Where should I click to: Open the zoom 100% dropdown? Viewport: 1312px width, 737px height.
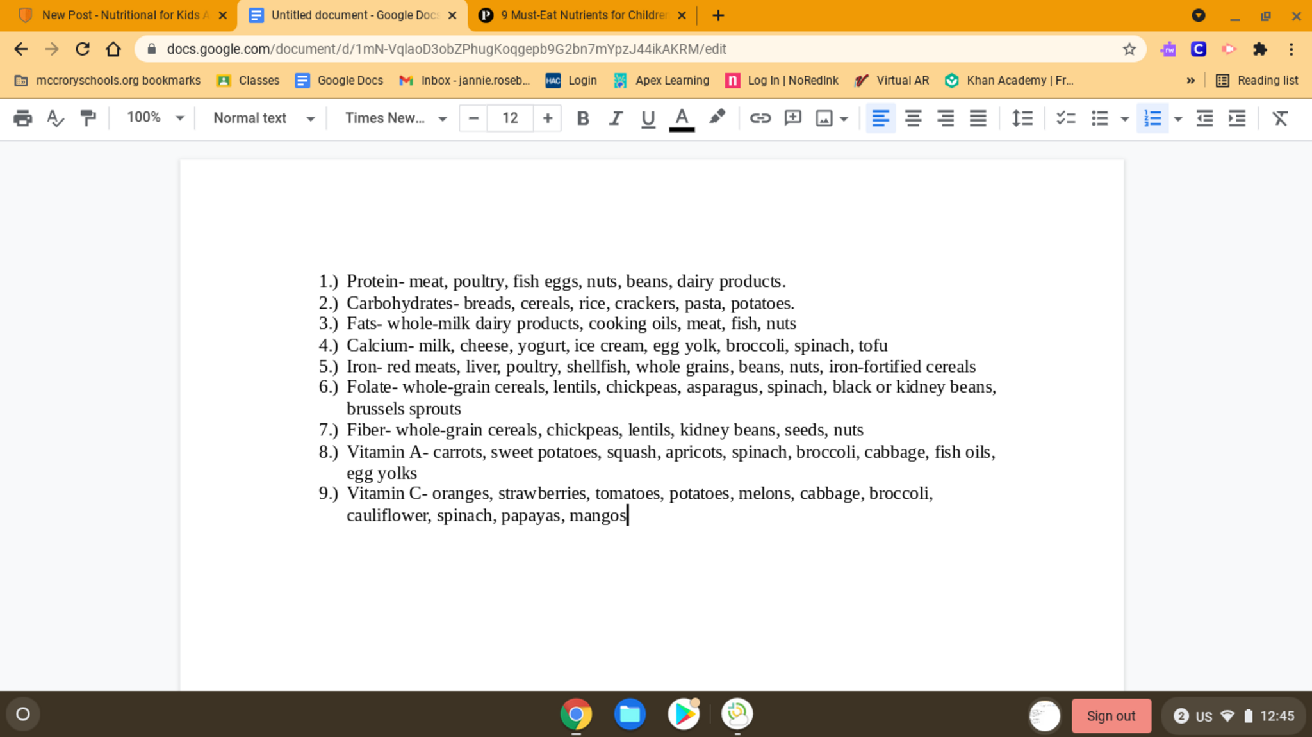click(155, 118)
